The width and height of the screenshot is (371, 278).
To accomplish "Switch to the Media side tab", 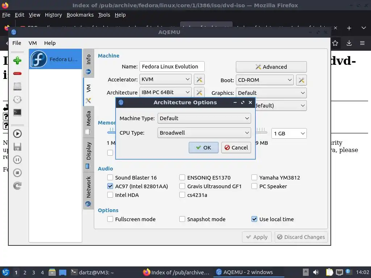I will click(88, 122).
